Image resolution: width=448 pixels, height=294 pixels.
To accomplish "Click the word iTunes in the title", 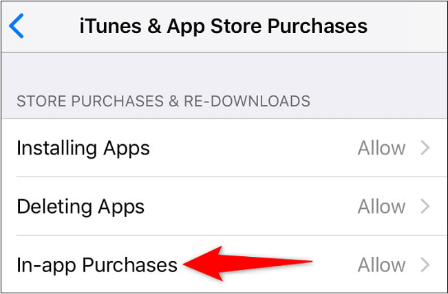I will point(110,26).
